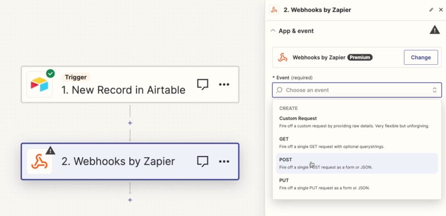The width and height of the screenshot is (446, 216).
Task: Select the GET event option
Action: click(x=357, y=143)
